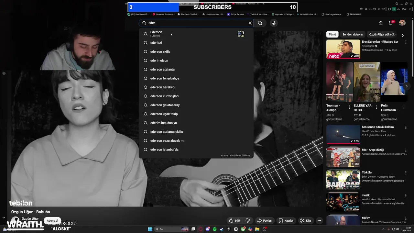Screen dimensions: 414x233
Task: Open the Türküler playlist title link
Action: (367, 172)
